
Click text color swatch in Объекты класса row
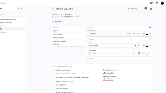point(147,34)
